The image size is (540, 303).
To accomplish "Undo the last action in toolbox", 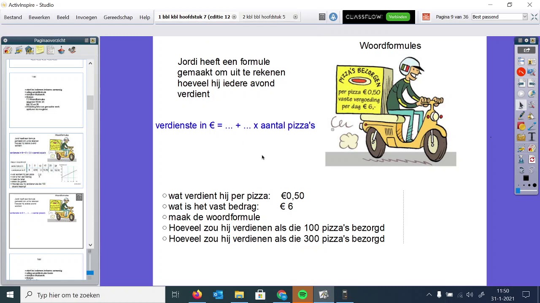I will point(521,170).
